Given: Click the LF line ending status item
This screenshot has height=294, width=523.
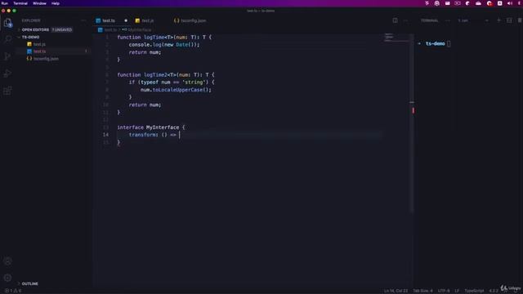Looking at the screenshot, I should pyautogui.click(x=457, y=291).
